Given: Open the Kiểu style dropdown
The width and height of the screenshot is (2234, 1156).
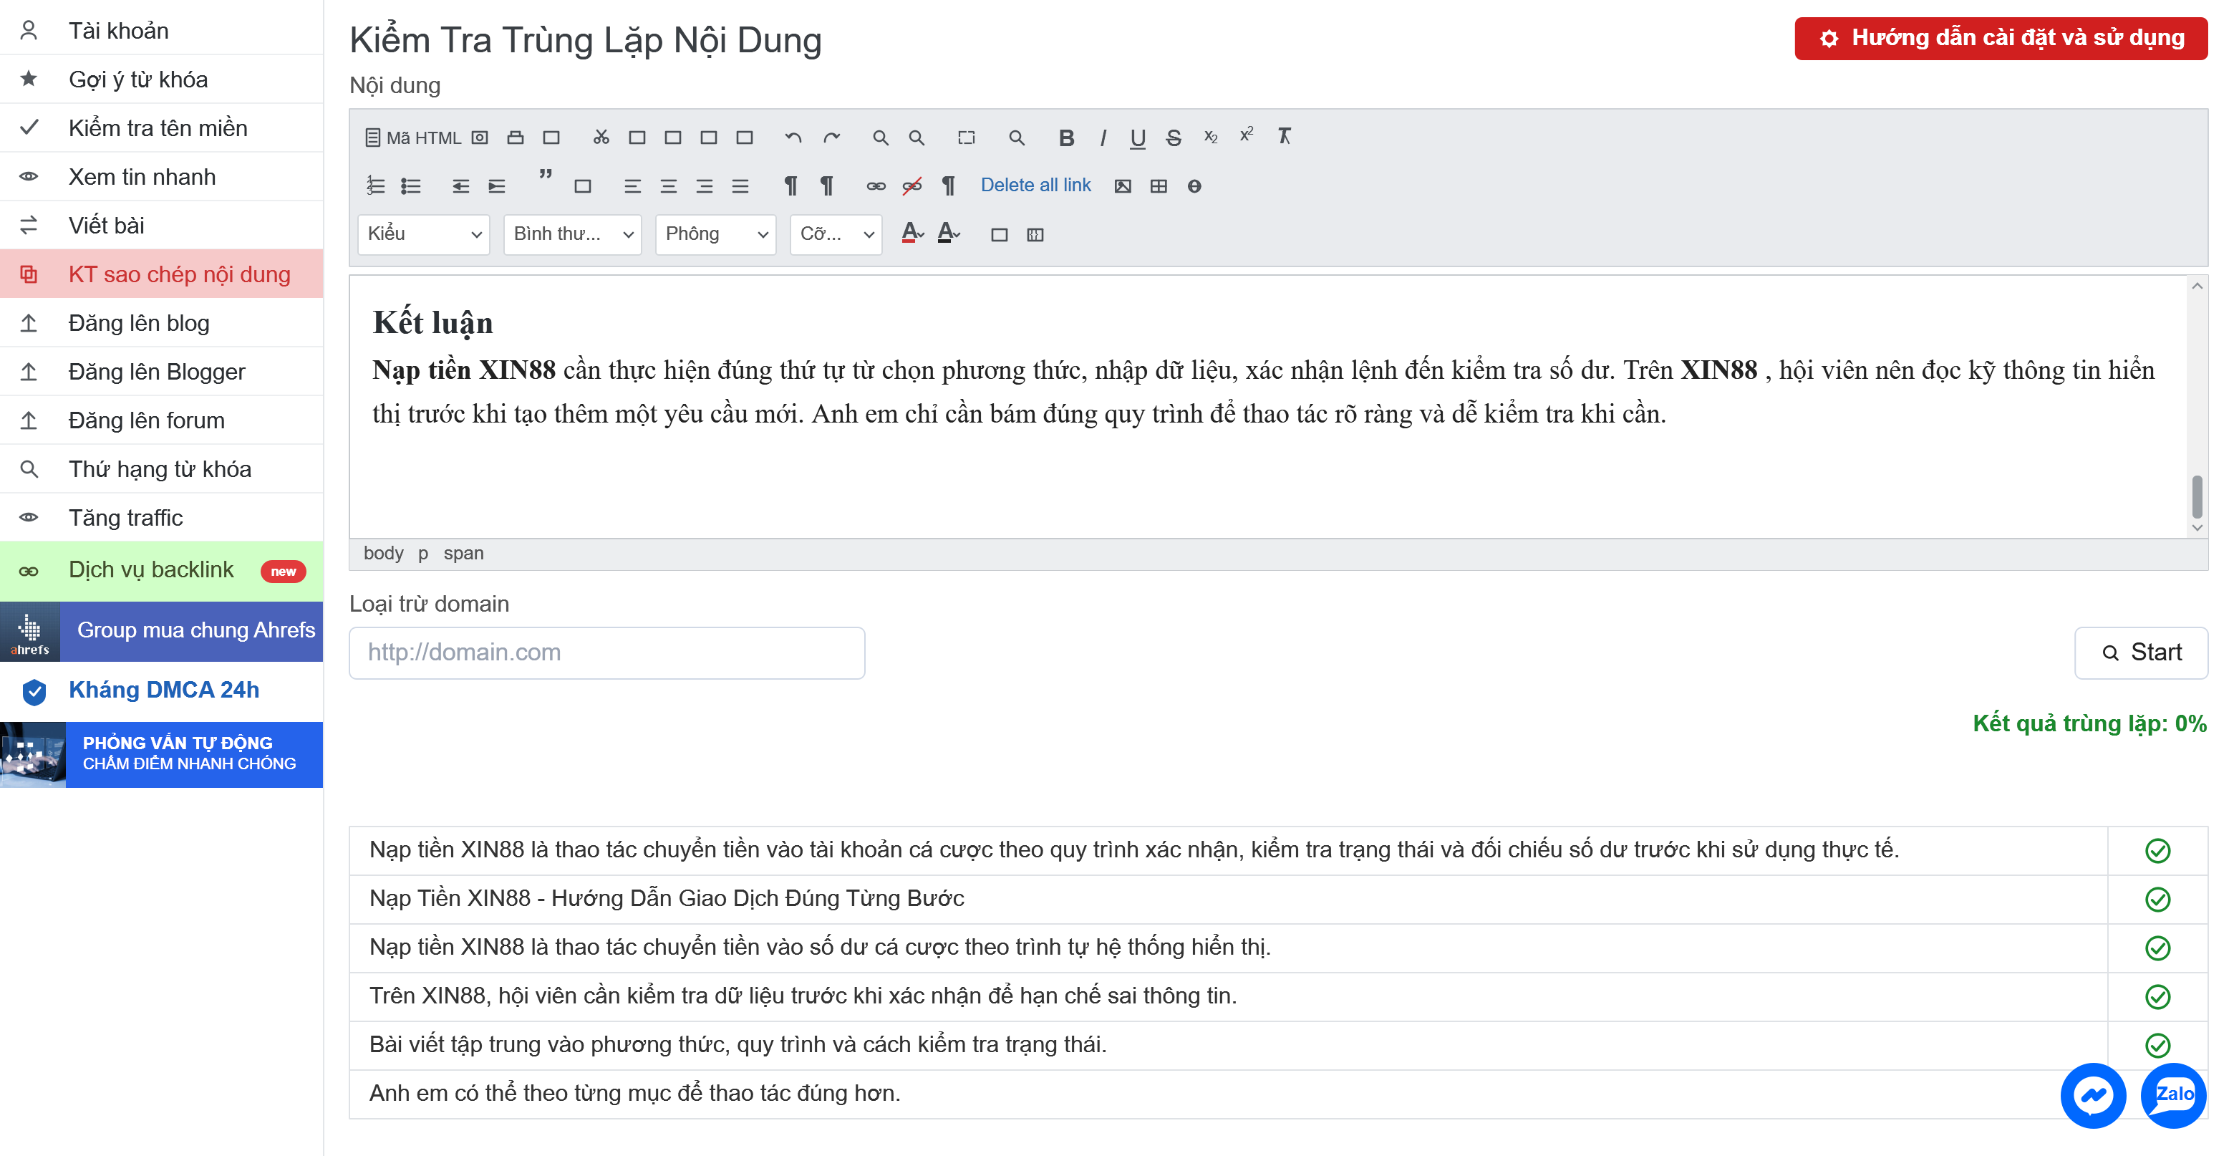Looking at the screenshot, I should pyautogui.click(x=424, y=234).
